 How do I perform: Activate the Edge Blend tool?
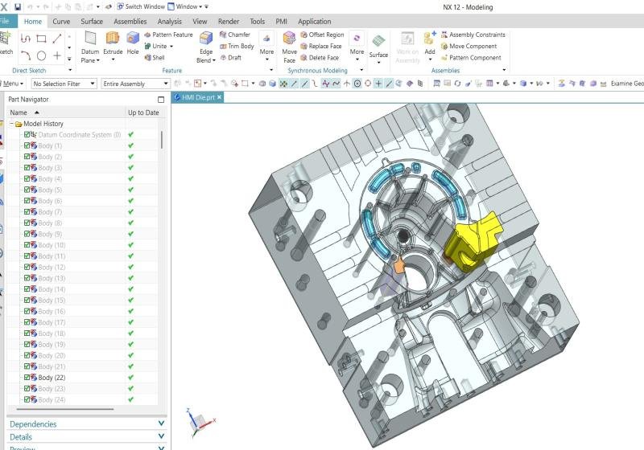coord(206,43)
